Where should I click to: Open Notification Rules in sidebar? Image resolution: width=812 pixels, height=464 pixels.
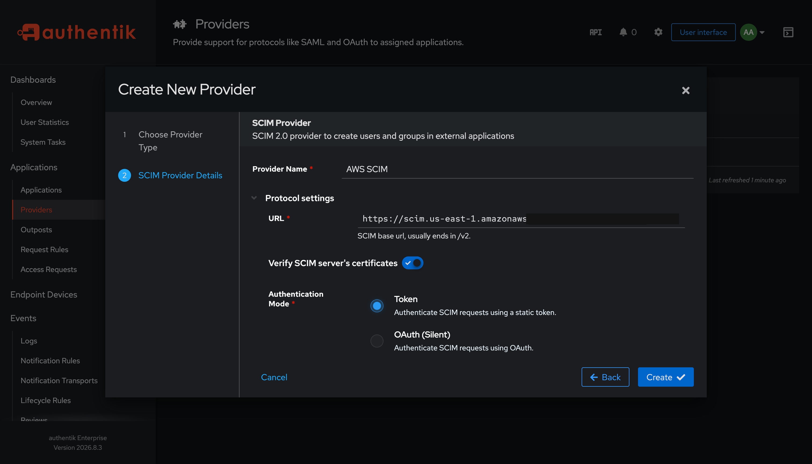(x=50, y=360)
